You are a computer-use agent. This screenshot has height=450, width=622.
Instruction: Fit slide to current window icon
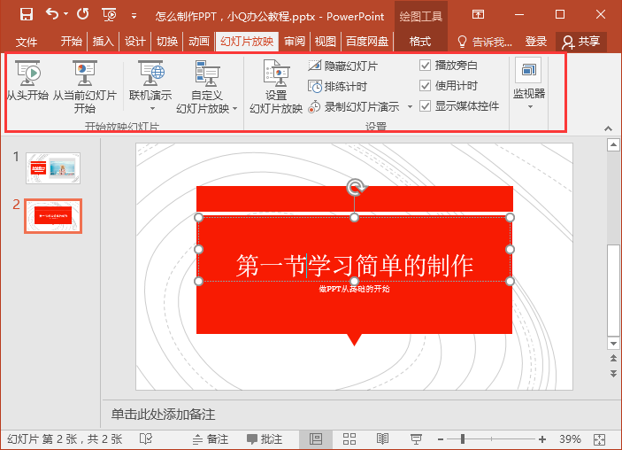click(x=599, y=439)
